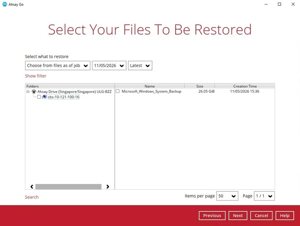This screenshot has width=300, height=226.
Task: Check the Microsoft_Windows_System_Backup checkbox
Action: [x=117, y=91]
